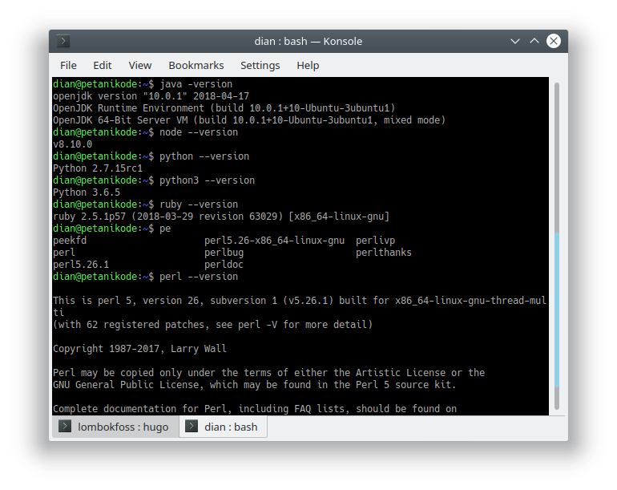This screenshot has height=490, width=617.
Task: Click the '(with 62 registered patches' line
Action: (x=212, y=325)
